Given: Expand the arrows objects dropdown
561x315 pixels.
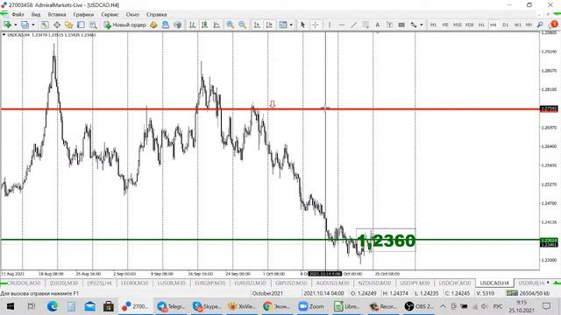Looking at the screenshot, I should coord(422,24).
